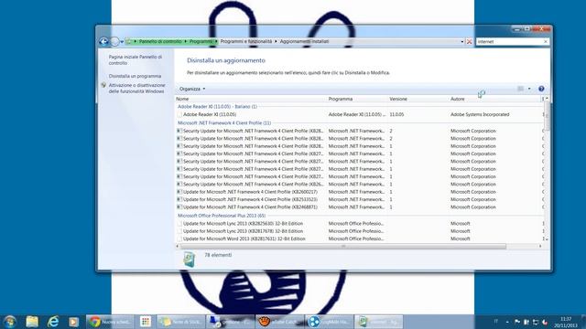Select Update for Microsoft Lync 2013 KB2825630

click(x=360, y=223)
